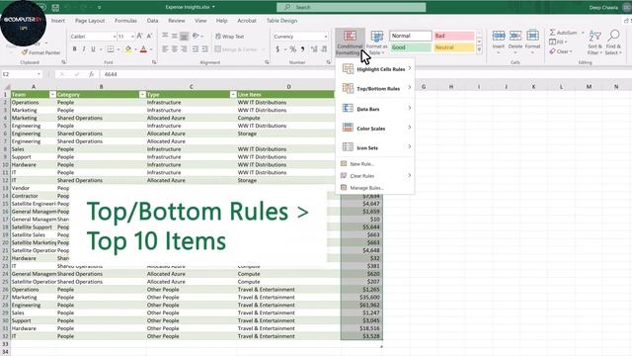Open the text Orientation icon
The width and height of the screenshot is (632, 356).
(x=196, y=36)
